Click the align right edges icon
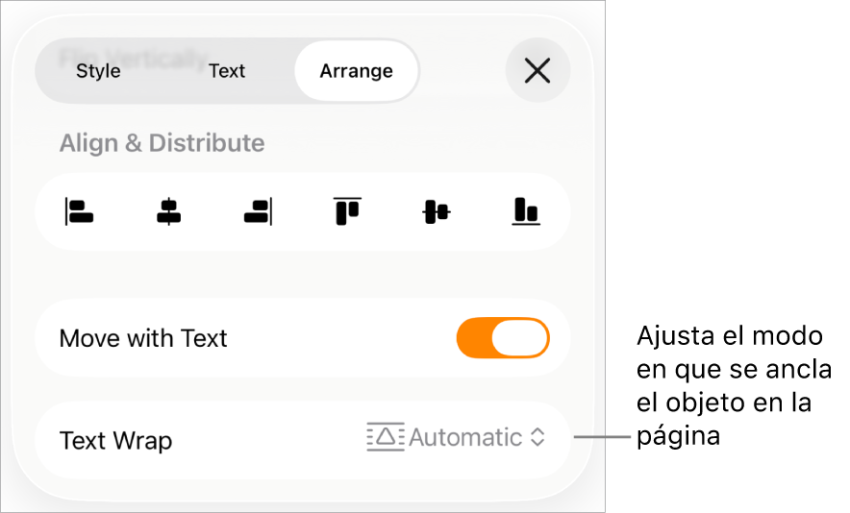 click(x=258, y=211)
